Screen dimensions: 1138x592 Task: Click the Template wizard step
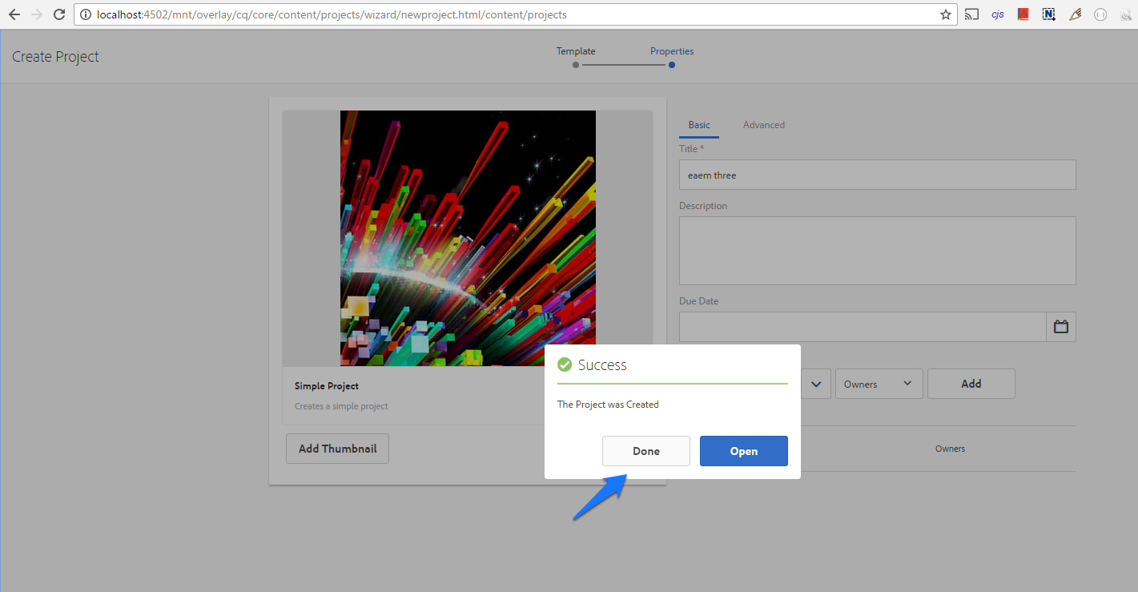(576, 51)
